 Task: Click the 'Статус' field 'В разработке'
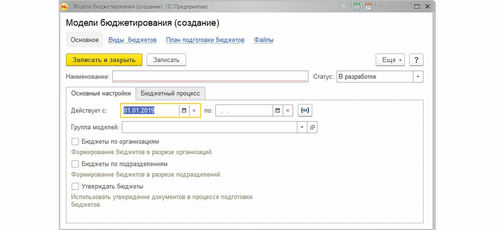375,77
